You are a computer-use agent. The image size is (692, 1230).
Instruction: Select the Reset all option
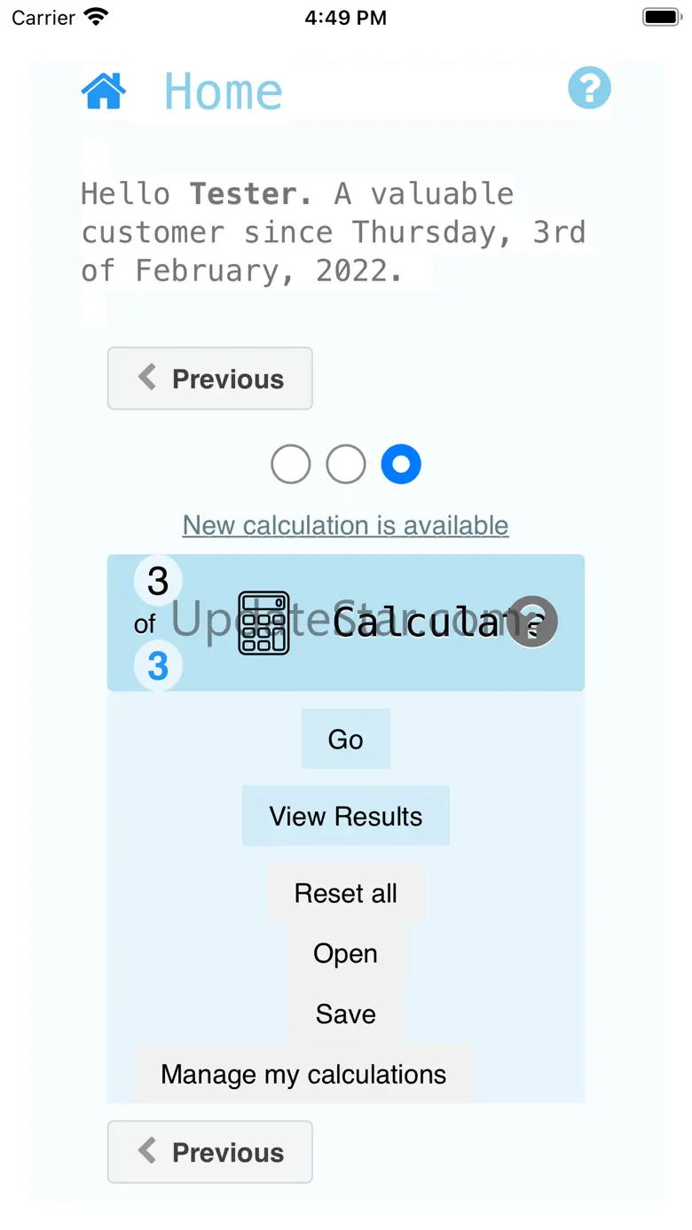pos(346,893)
